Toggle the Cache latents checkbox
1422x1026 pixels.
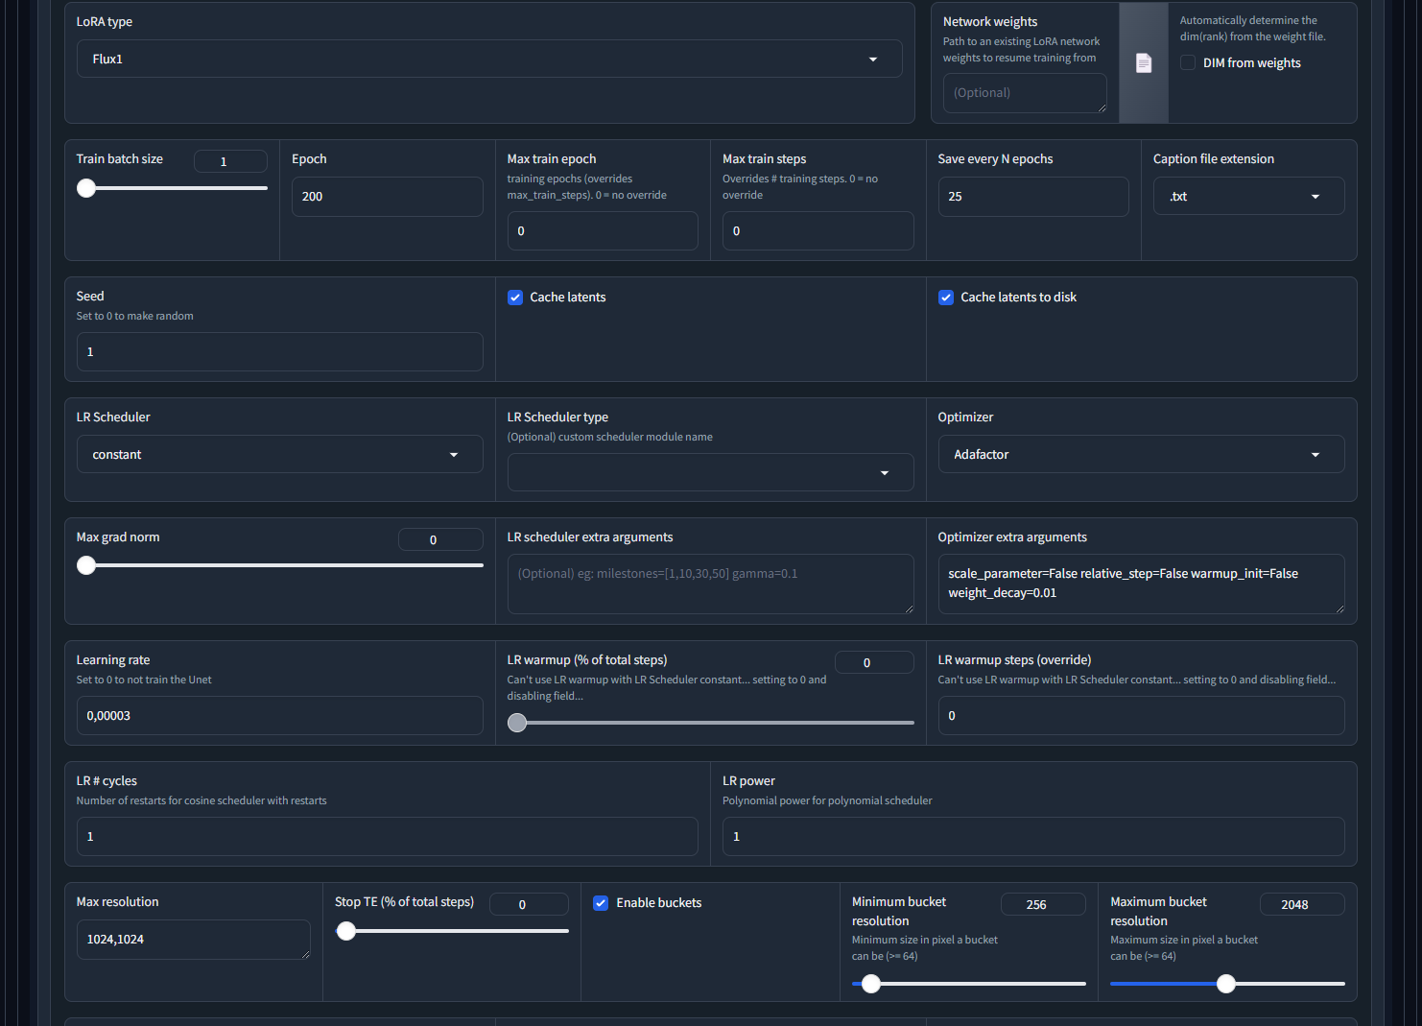(515, 298)
